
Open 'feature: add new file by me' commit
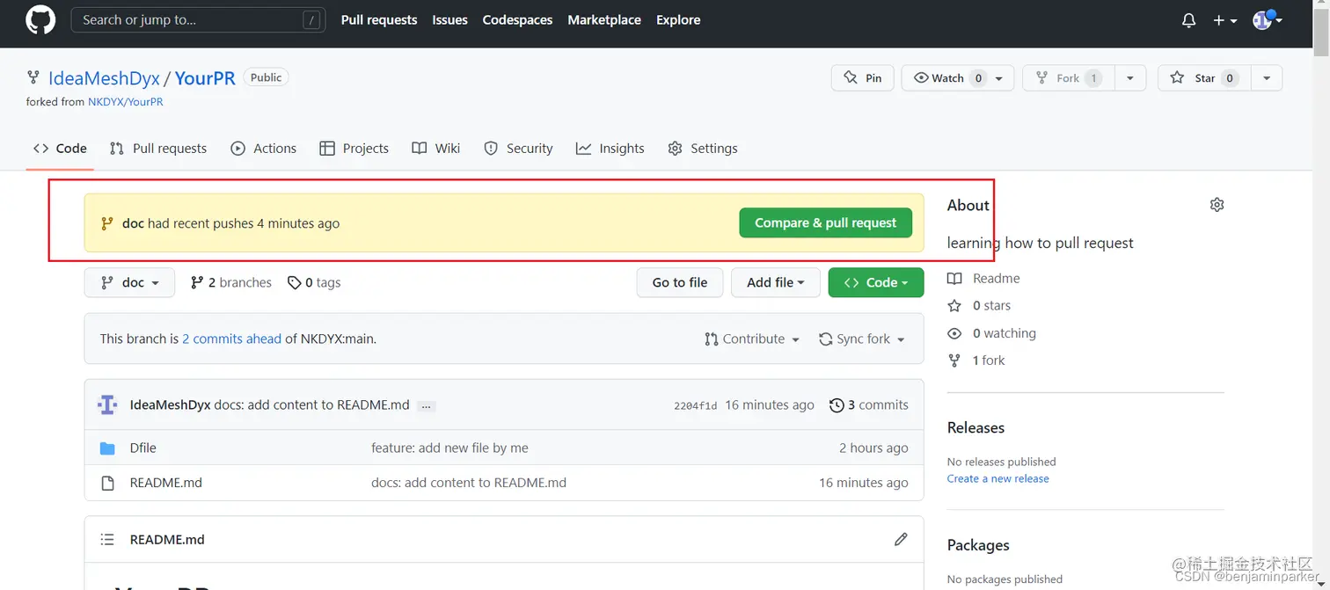[x=449, y=448]
